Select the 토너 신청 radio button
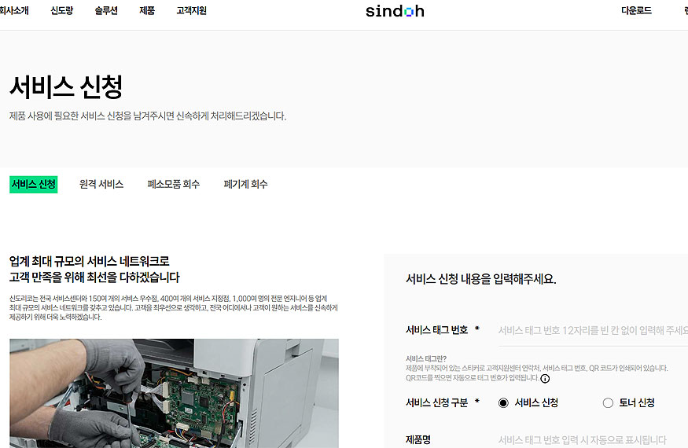This screenshot has height=448, width=688. pyautogui.click(x=608, y=402)
